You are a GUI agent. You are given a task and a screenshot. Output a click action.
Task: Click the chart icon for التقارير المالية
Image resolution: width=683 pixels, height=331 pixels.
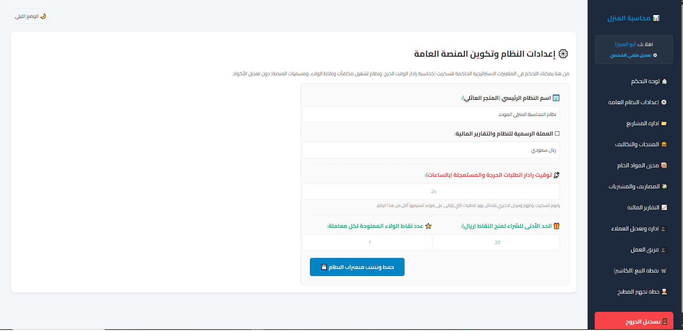664,208
